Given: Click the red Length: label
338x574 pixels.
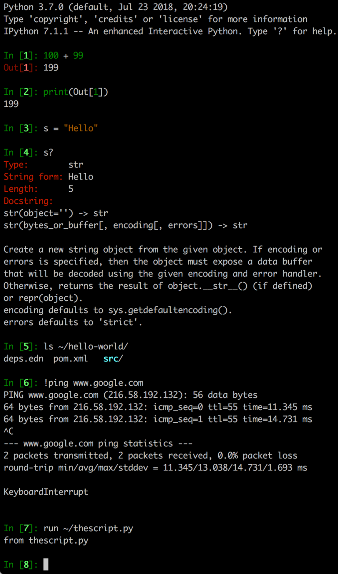Looking at the screenshot, I should pos(21,189).
